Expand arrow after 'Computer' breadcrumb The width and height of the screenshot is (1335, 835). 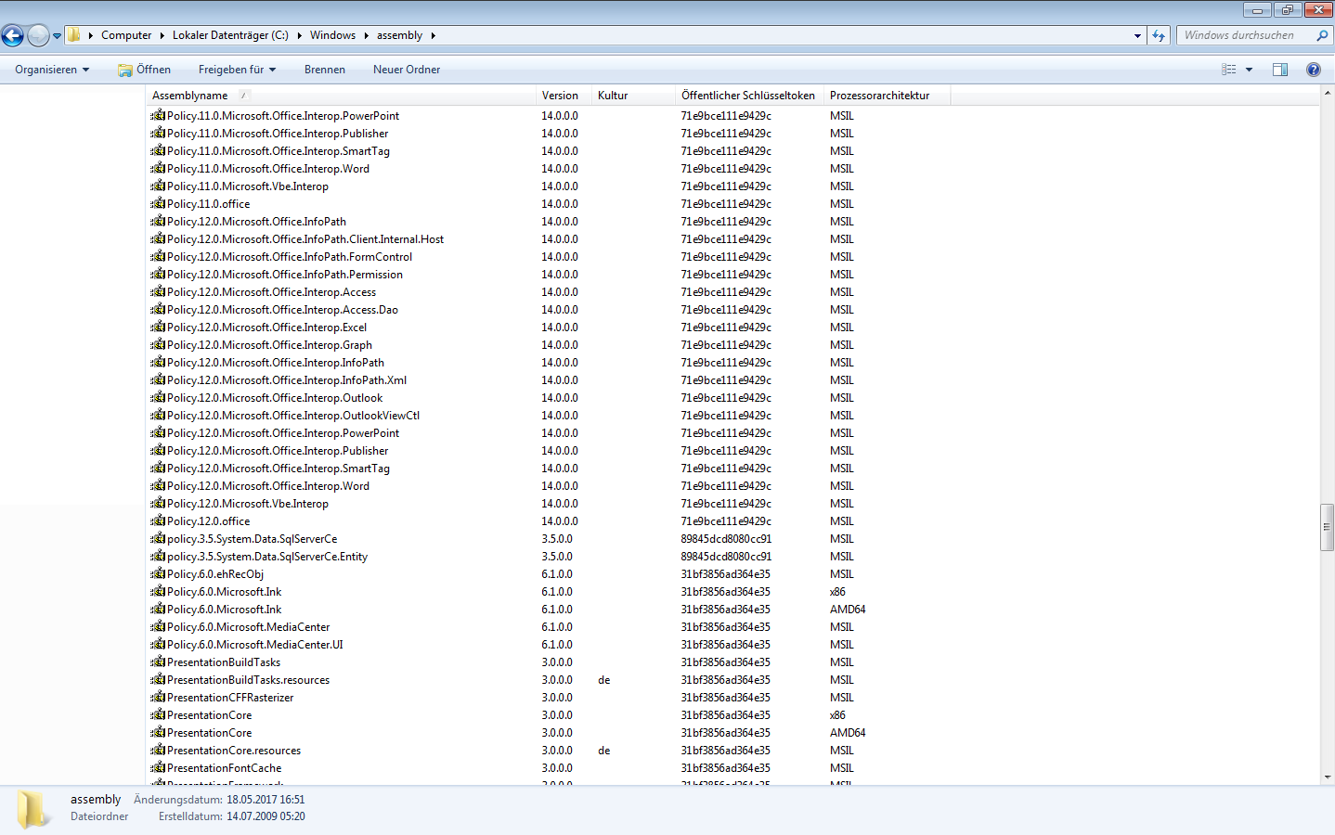point(162,35)
